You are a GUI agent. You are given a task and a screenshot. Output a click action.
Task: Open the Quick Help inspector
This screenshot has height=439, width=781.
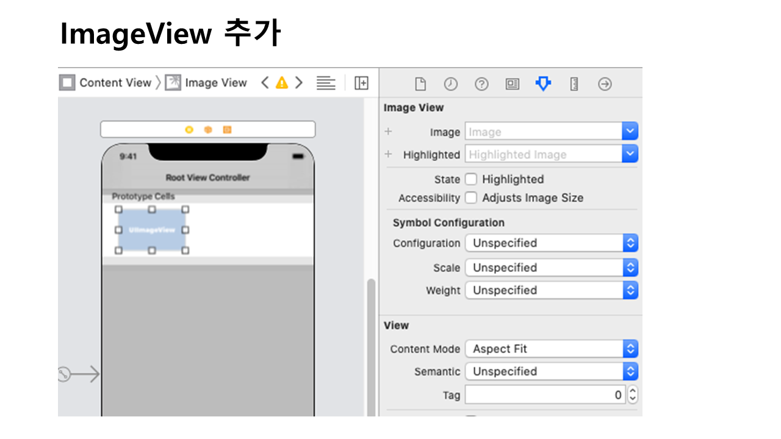coord(481,84)
